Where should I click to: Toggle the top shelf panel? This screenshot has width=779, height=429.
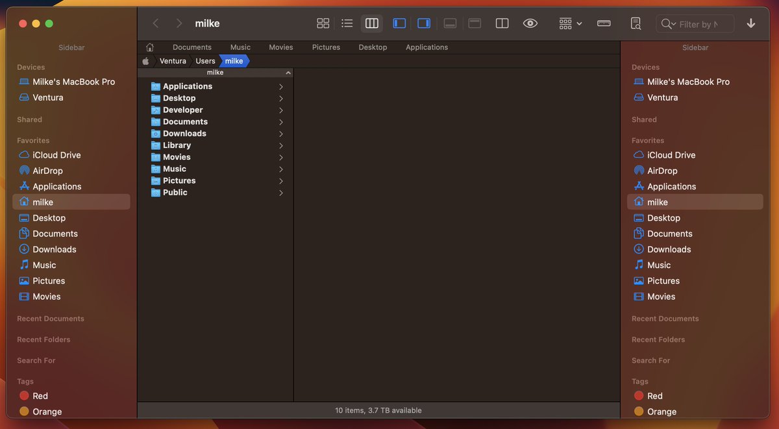click(x=475, y=23)
